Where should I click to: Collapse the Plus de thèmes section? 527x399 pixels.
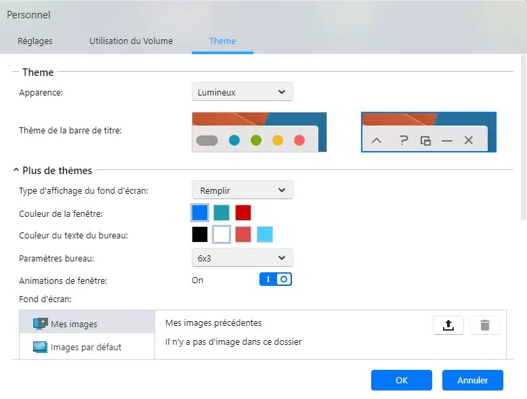[16, 170]
